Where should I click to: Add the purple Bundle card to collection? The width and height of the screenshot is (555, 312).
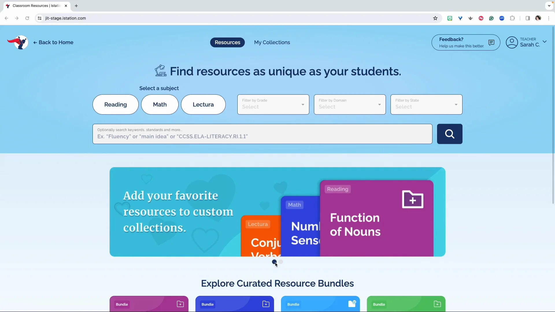(x=180, y=304)
